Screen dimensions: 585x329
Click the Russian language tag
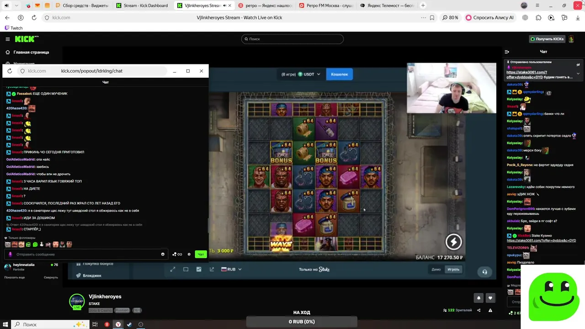122,310
